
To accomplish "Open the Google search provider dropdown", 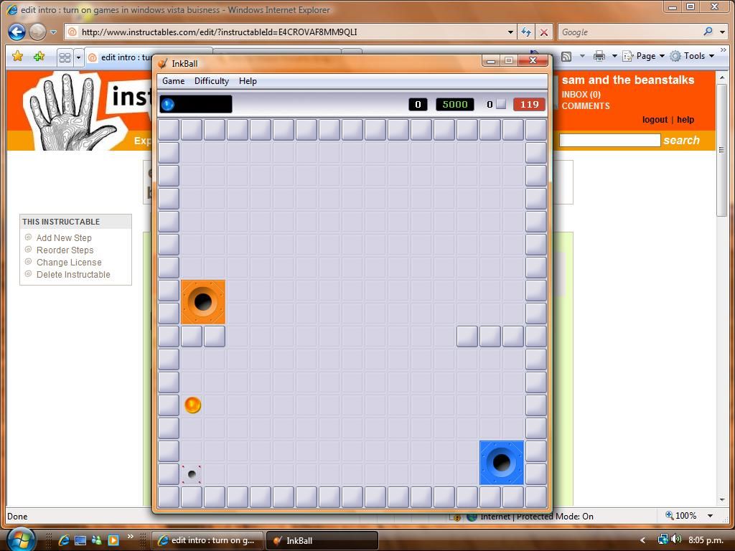I will pos(721,32).
